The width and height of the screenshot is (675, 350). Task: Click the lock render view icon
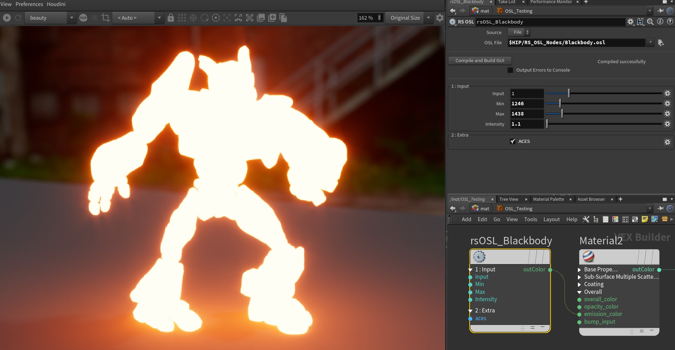click(171, 18)
